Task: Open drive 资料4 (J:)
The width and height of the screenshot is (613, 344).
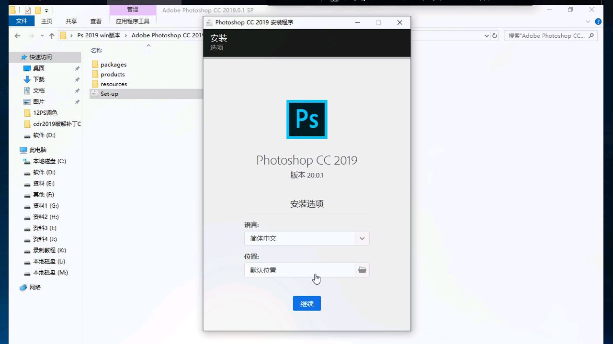Action: click(x=45, y=239)
